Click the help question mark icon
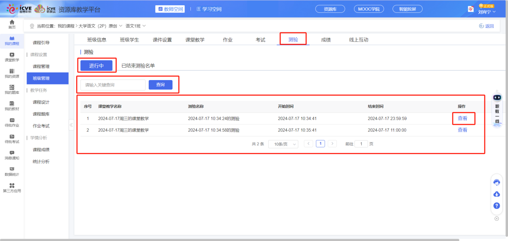The height and width of the screenshot is (241, 508). point(496,206)
